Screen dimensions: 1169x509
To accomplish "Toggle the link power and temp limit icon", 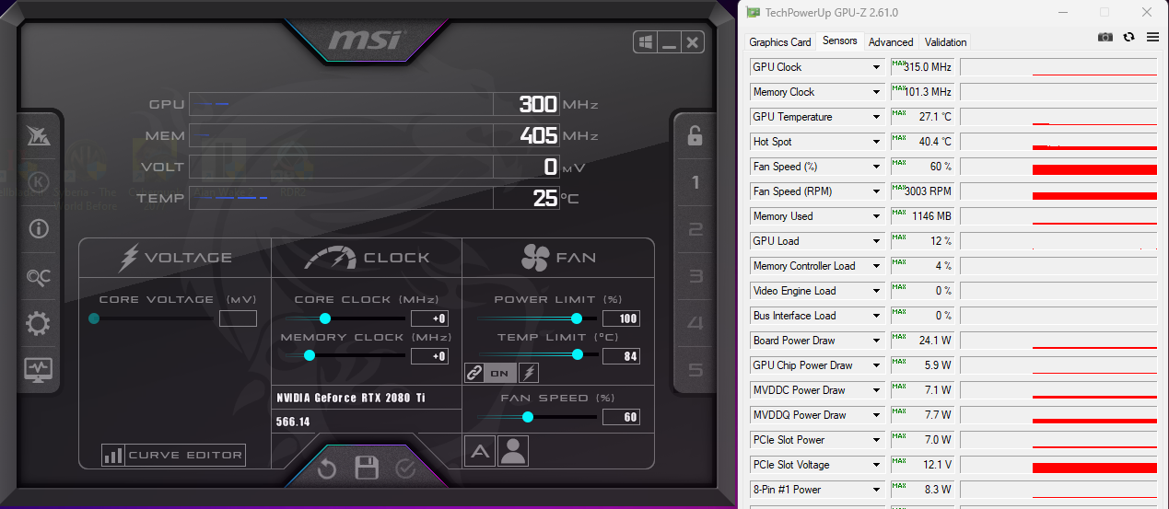I will click(473, 373).
